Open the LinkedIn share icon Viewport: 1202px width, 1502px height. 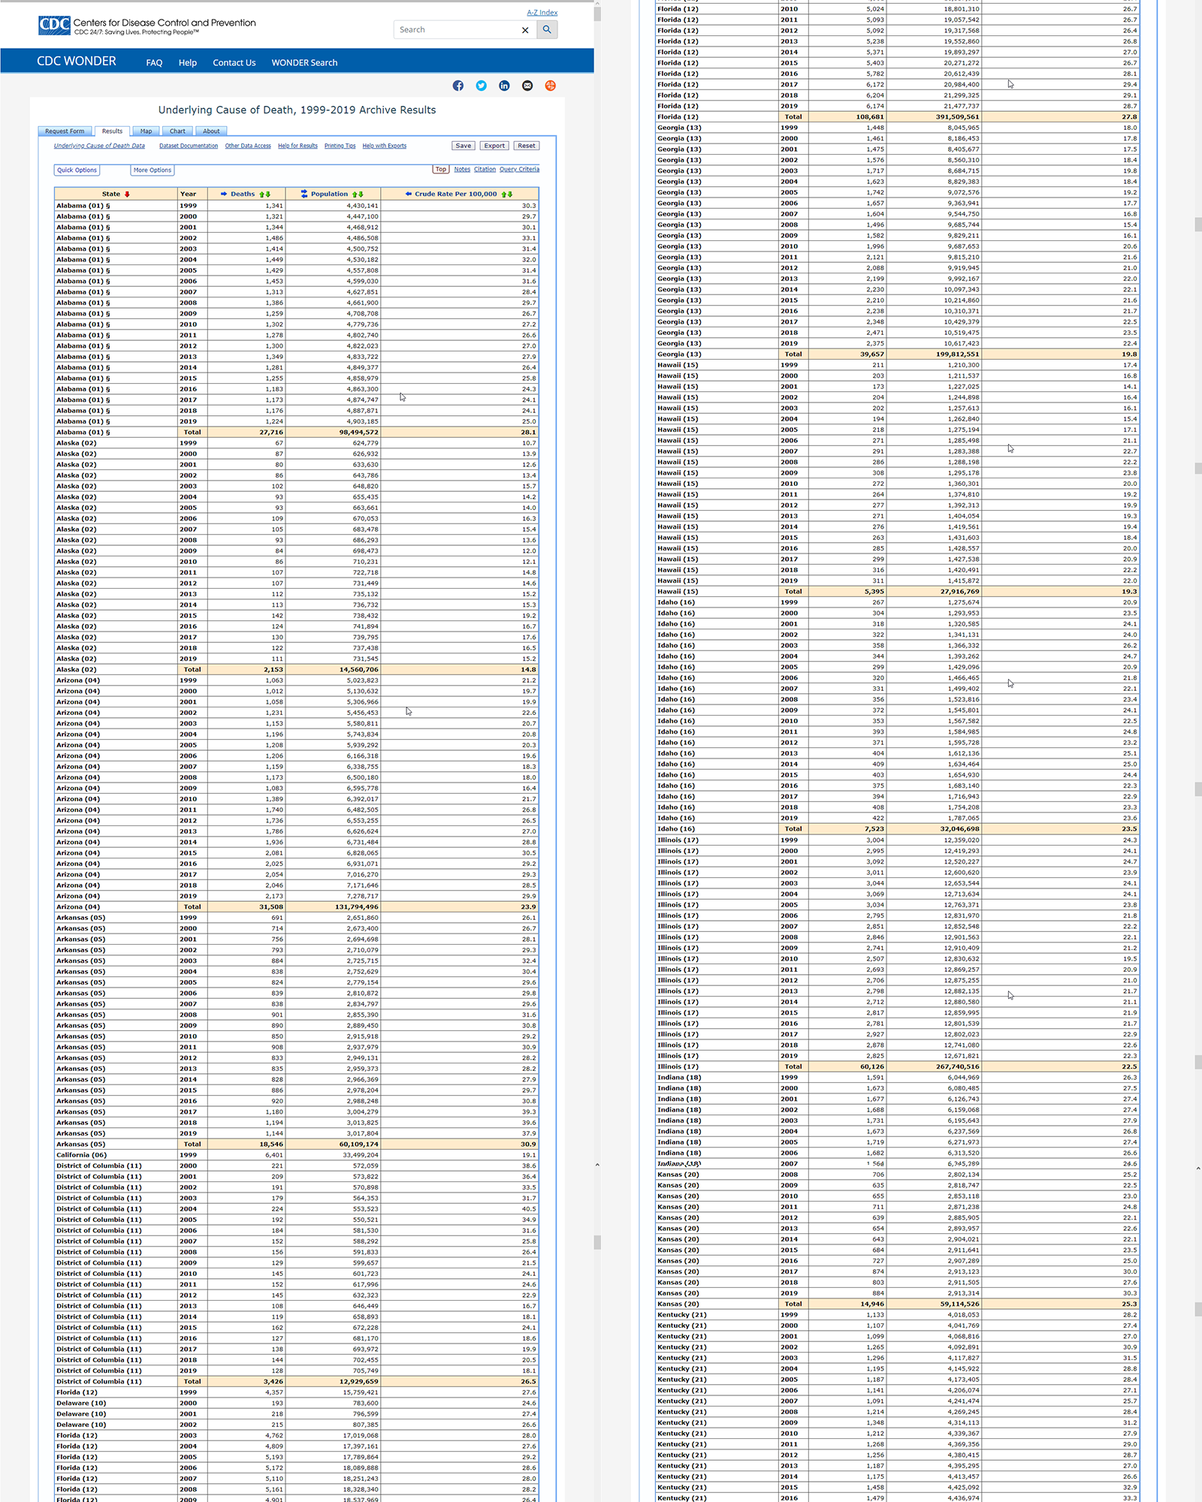pyautogui.click(x=504, y=86)
